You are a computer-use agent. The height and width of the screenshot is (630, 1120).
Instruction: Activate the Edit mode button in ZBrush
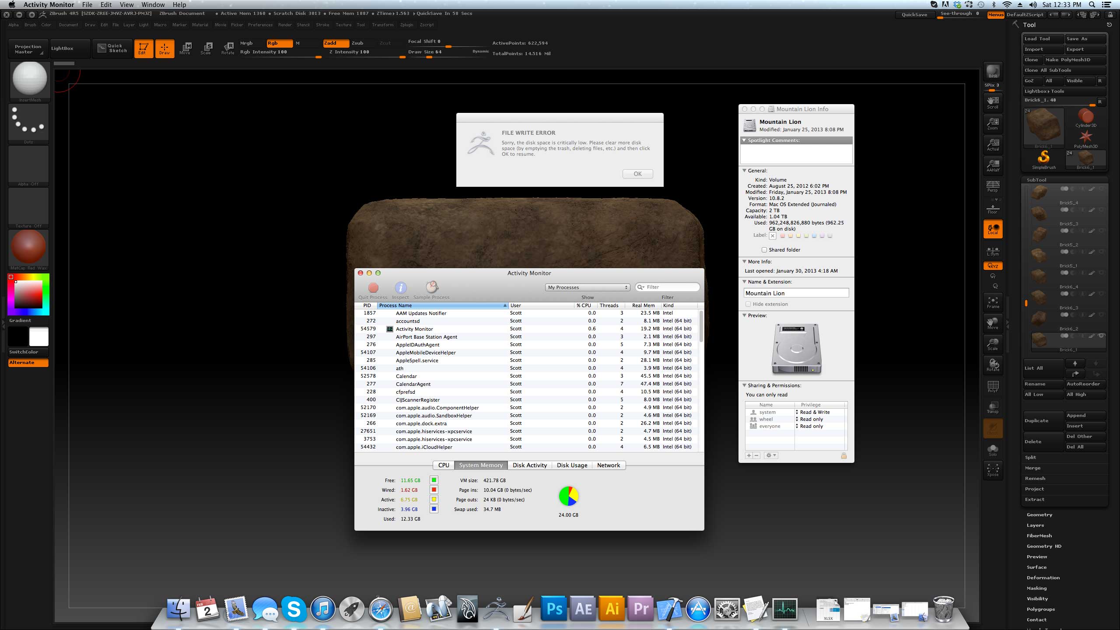[143, 49]
